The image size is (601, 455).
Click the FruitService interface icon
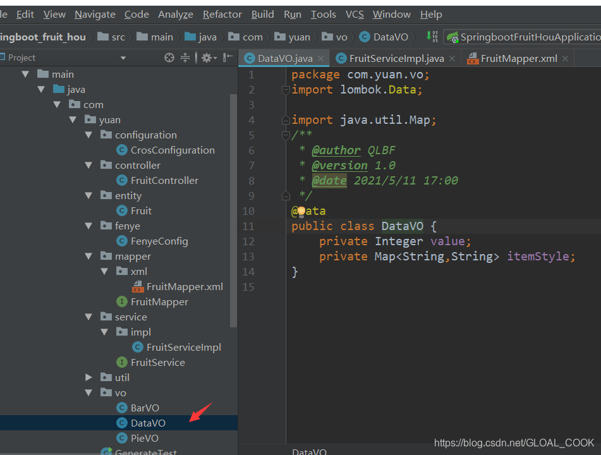pyautogui.click(x=121, y=362)
